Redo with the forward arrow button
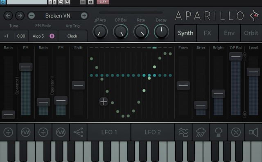 tap(20, 16)
